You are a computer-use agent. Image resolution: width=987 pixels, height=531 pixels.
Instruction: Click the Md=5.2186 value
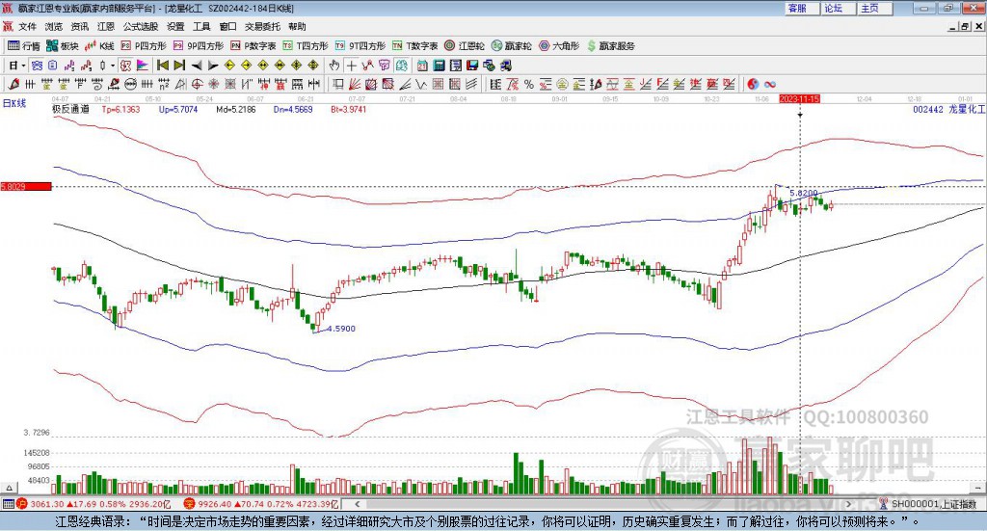pos(236,109)
